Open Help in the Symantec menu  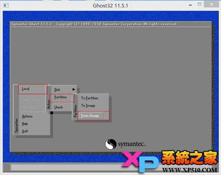(x=25, y=124)
